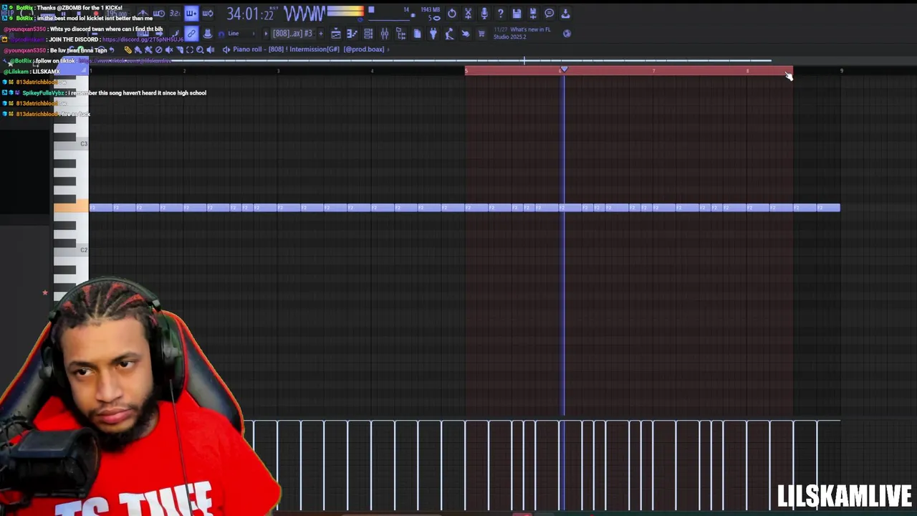Screen dimensions: 917x516
Task: Click the arrow left of the pattern name
Action: (266, 34)
